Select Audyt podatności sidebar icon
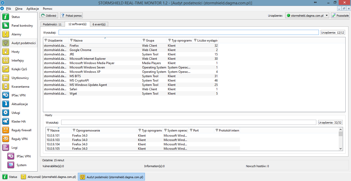 (6, 43)
